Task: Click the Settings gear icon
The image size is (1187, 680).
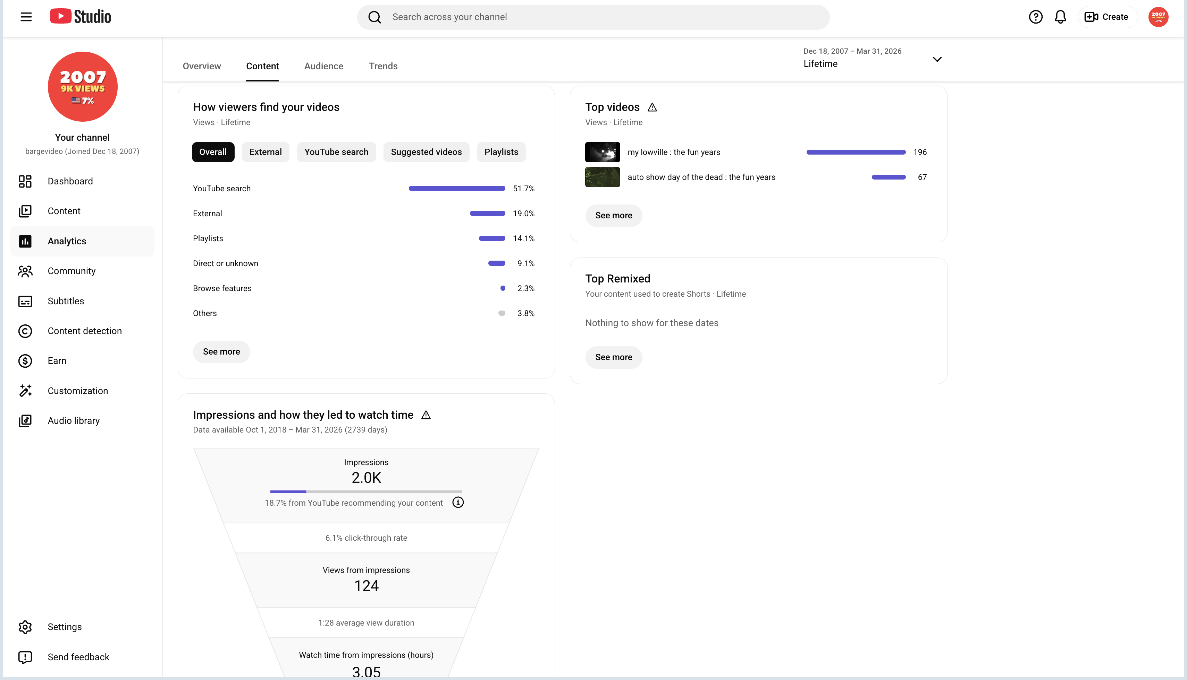Action: 25,627
